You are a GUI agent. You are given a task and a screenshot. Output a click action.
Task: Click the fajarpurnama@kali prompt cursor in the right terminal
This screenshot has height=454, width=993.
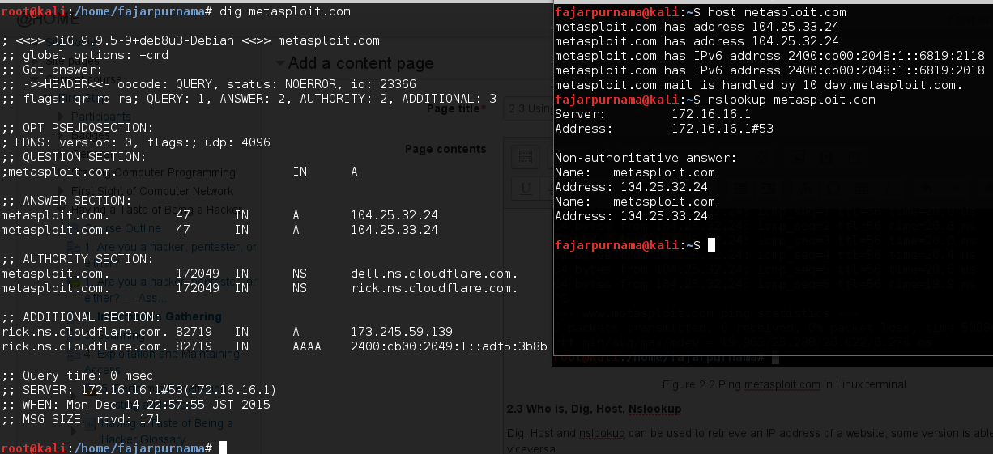coord(711,245)
